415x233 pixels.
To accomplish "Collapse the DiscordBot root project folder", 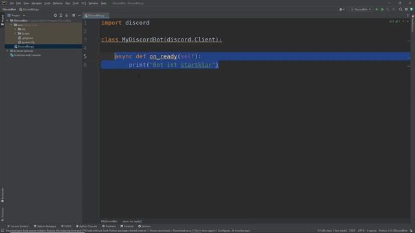I will (8, 20).
